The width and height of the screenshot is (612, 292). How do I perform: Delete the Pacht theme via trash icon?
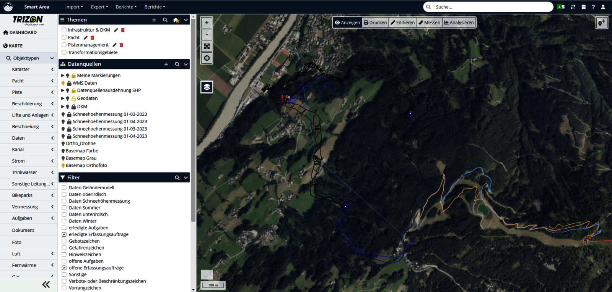coord(92,37)
